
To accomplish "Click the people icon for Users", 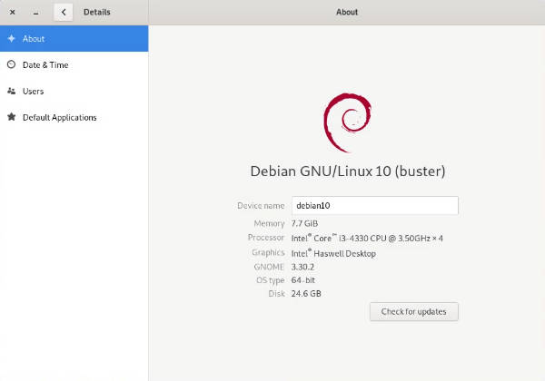I will point(12,91).
